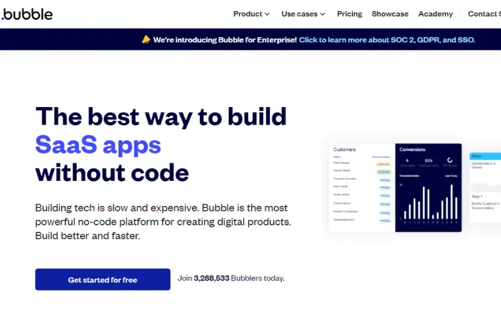This screenshot has height=313, width=501.
Task: Click 'We're introducing Bubble for Enterprise!' text
Action: pyautogui.click(x=225, y=40)
